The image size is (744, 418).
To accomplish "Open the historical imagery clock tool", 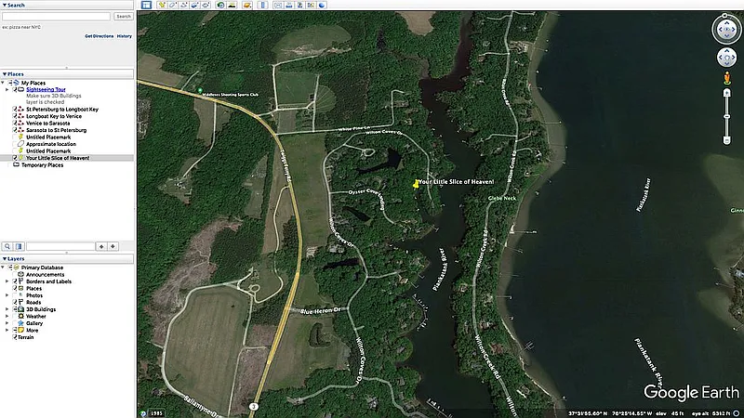I will (x=221, y=5).
